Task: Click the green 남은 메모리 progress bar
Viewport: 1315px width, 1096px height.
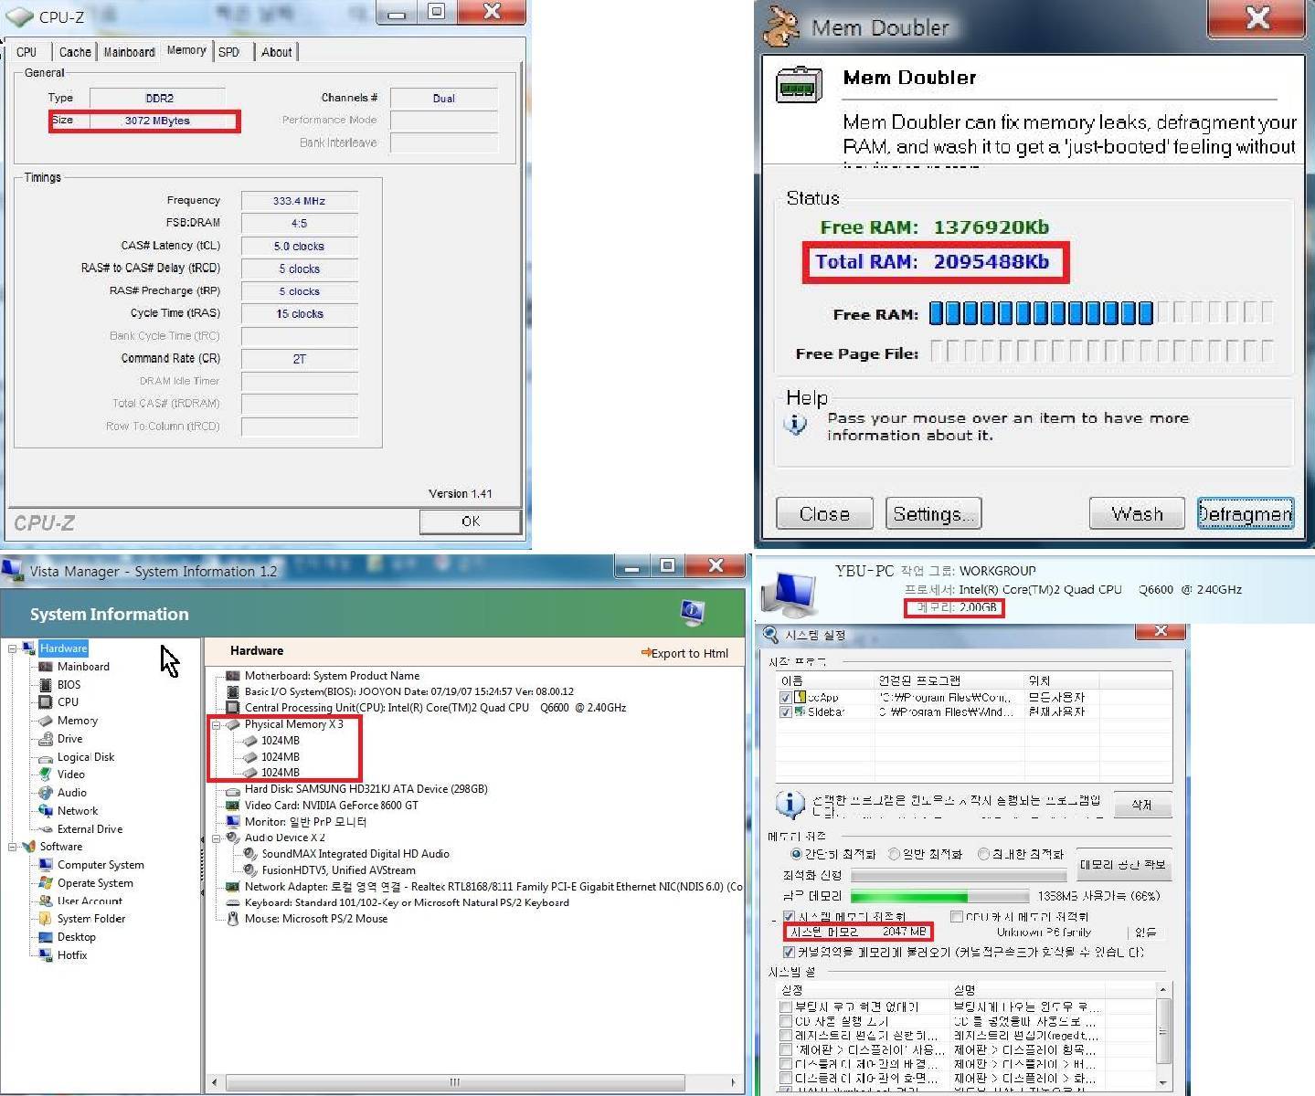Action: 939,896
